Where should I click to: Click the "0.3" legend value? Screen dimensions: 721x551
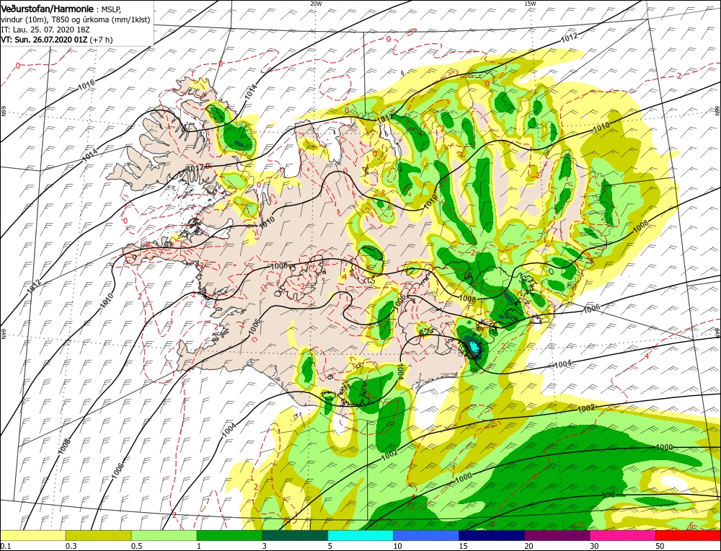(70, 546)
